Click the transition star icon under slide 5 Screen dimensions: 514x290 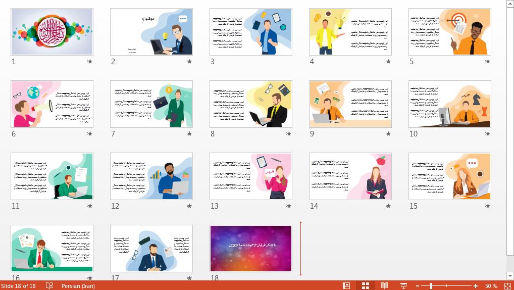[487, 62]
